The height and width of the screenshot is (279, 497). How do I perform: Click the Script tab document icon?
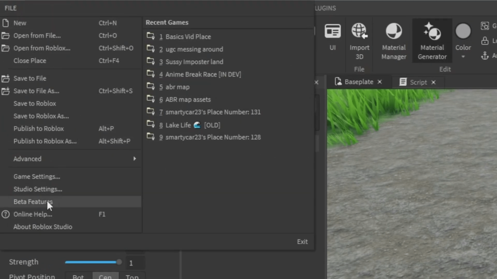(x=403, y=82)
